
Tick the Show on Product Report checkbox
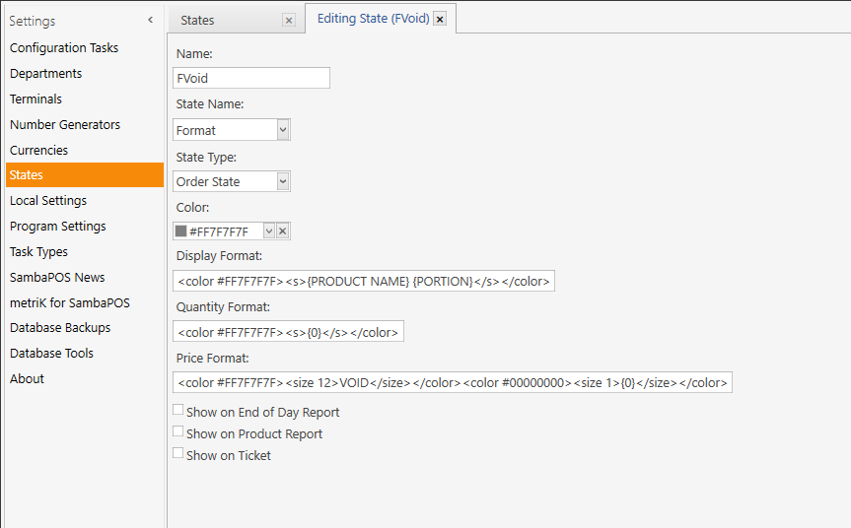coord(178,431)
